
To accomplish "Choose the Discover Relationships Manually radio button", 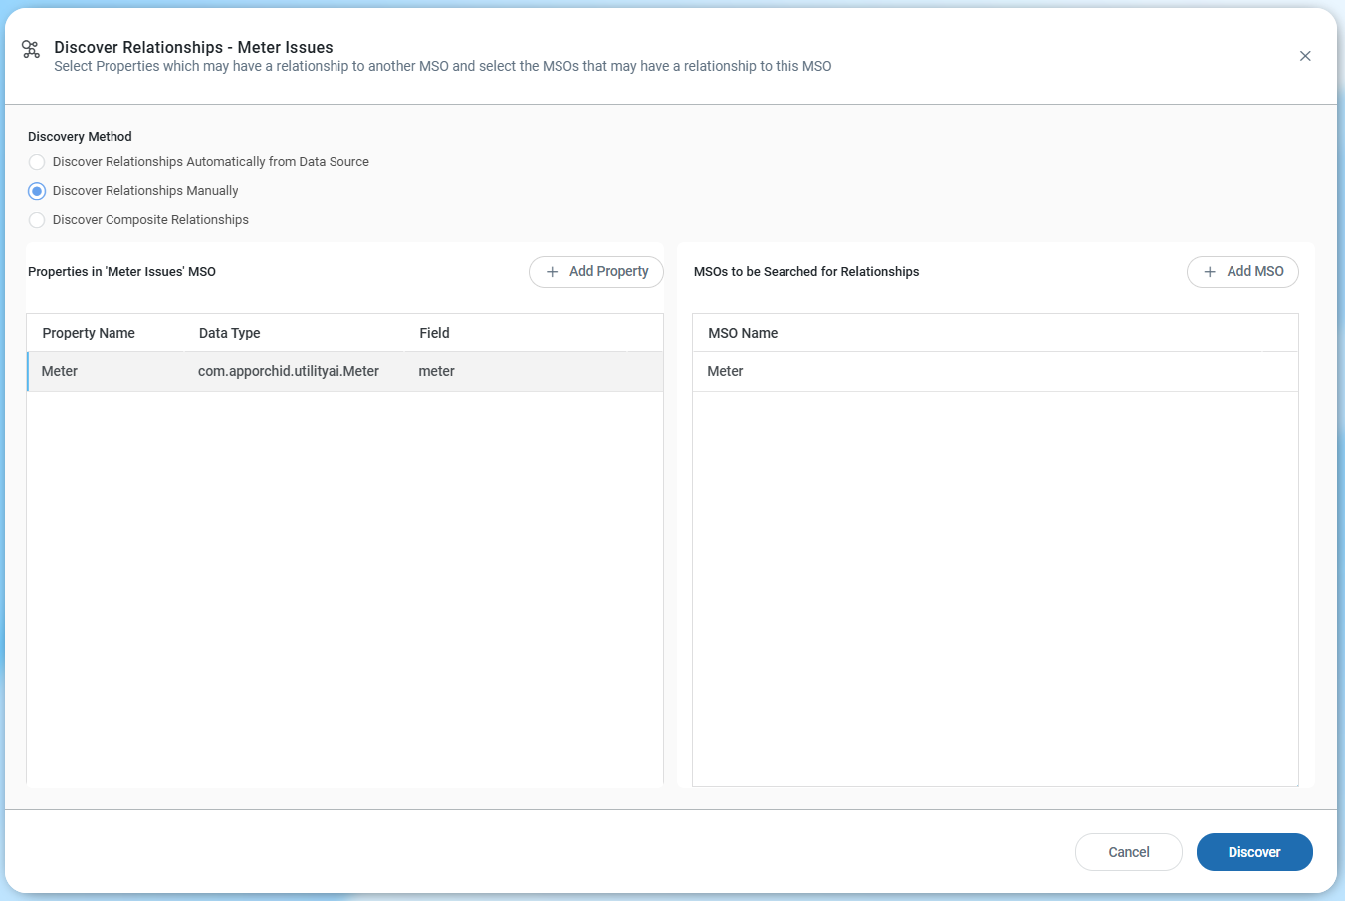I will coord(37,191).
